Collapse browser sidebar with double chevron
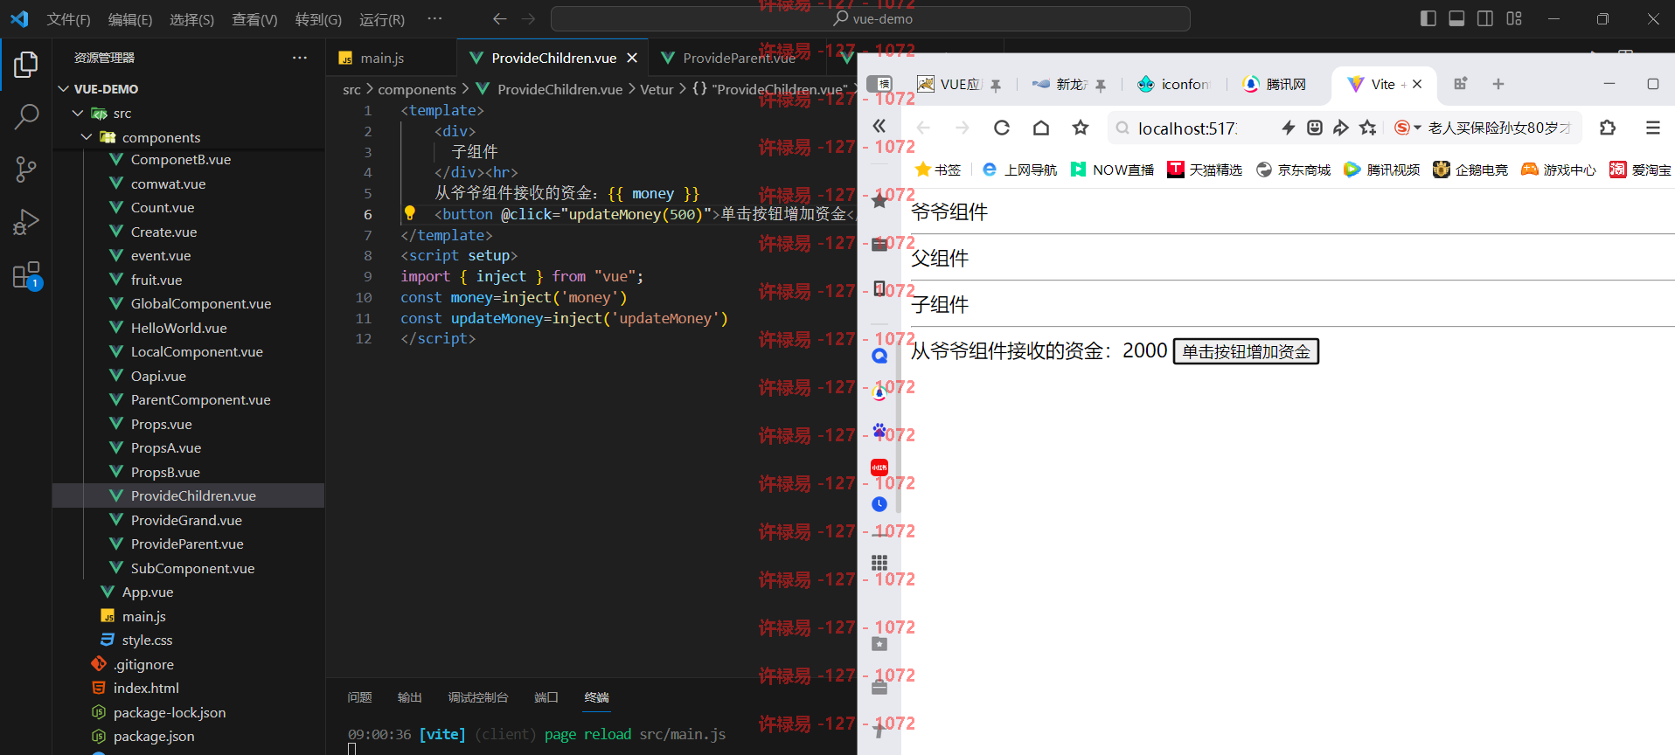The height and width of the screenshot is (755, 1675). 879,127
